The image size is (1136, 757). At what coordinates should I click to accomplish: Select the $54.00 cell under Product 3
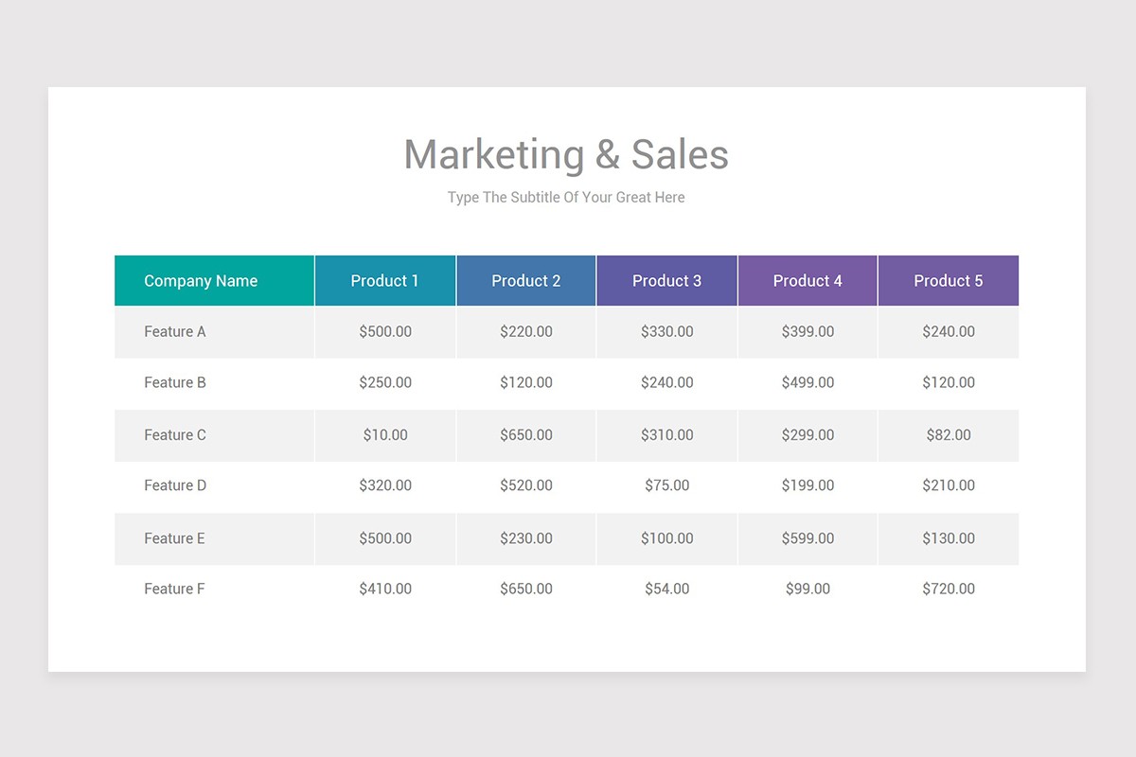pyautogui.click(x=667, y=589)
